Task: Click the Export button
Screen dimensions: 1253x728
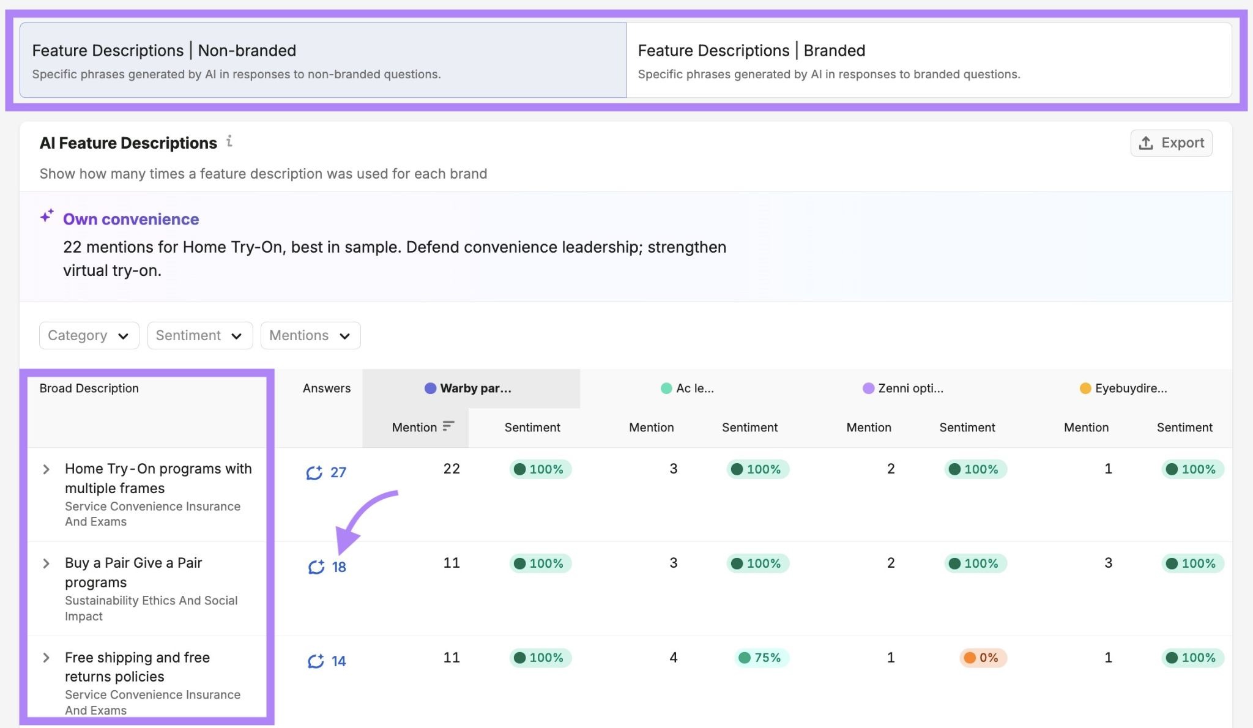Action: coord(1171,143)
